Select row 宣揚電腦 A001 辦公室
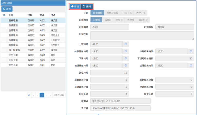197x115 pixels. 33,20
